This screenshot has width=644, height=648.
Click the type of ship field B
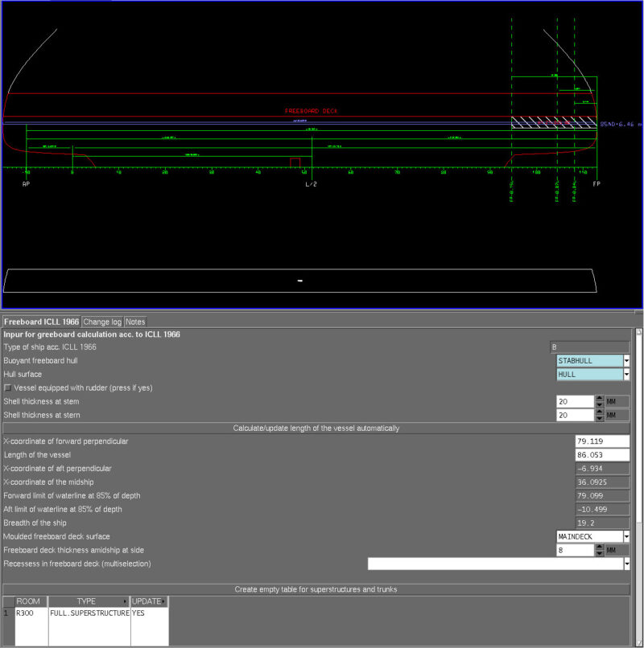(590, 347)
